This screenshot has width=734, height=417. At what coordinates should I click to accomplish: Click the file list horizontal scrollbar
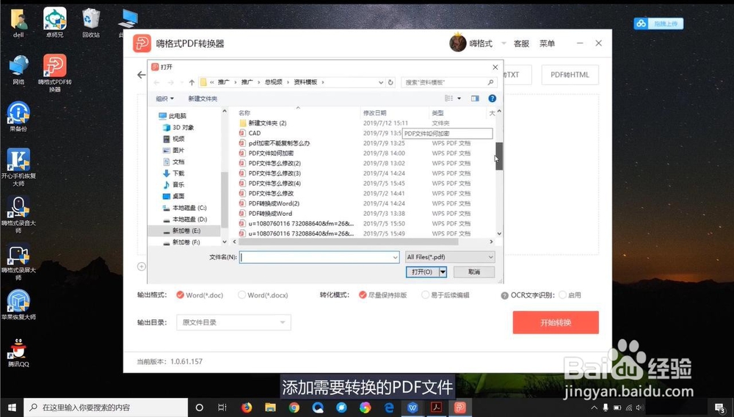349,242
